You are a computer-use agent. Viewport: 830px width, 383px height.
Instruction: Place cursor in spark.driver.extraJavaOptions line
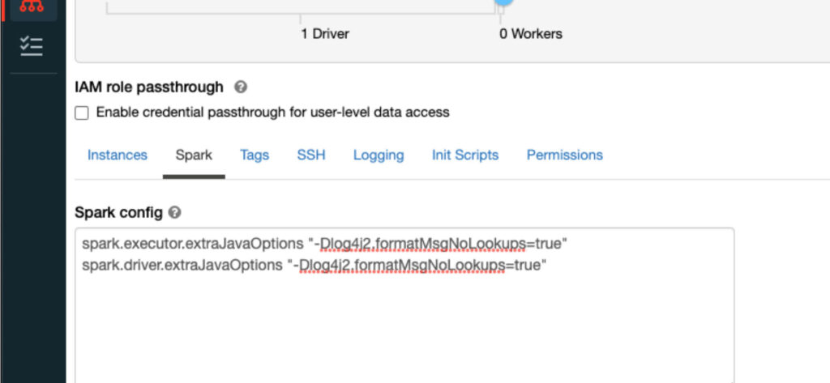314,265
